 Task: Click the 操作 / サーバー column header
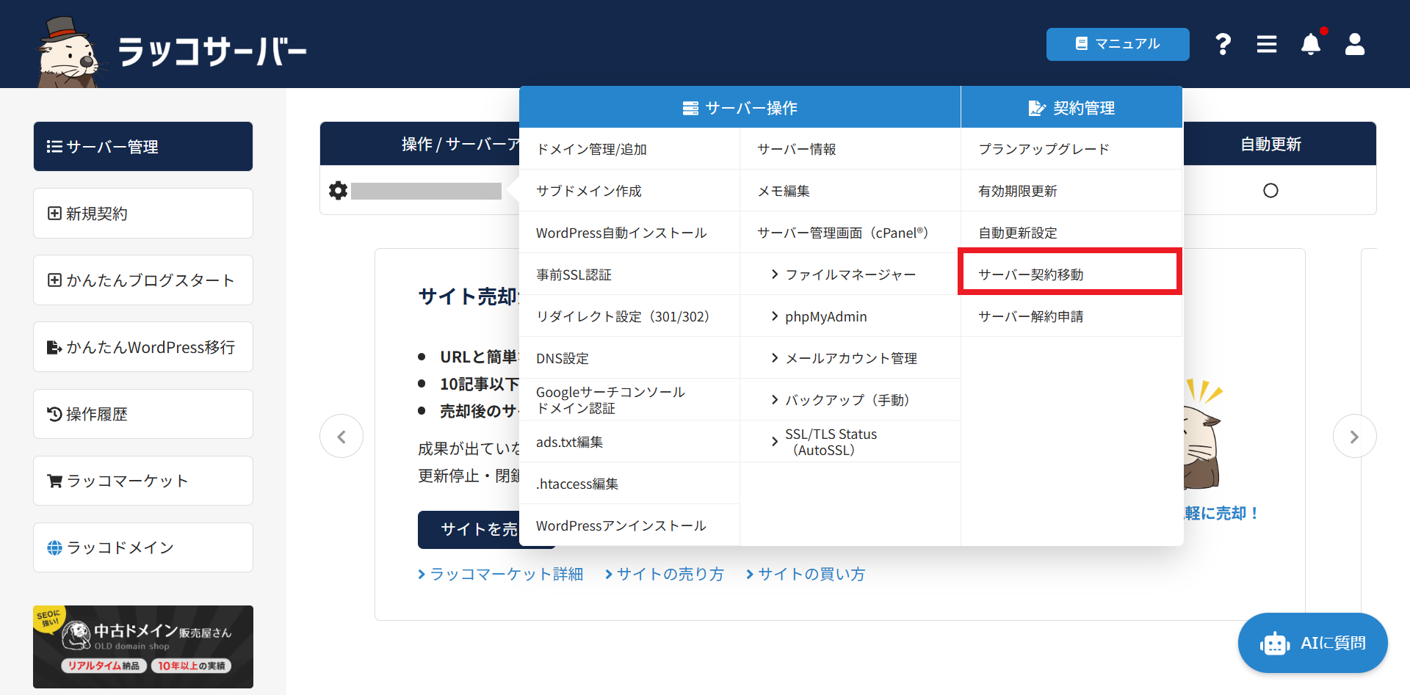tap(420, 144)
